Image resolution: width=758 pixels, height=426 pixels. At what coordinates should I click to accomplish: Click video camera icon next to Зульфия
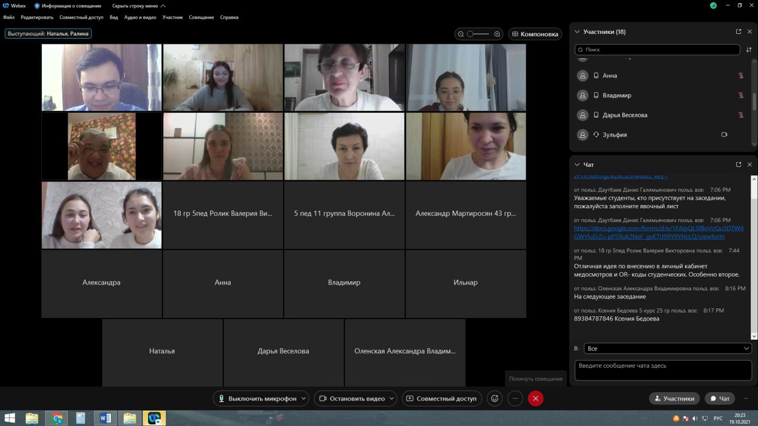tap(724, 135)
